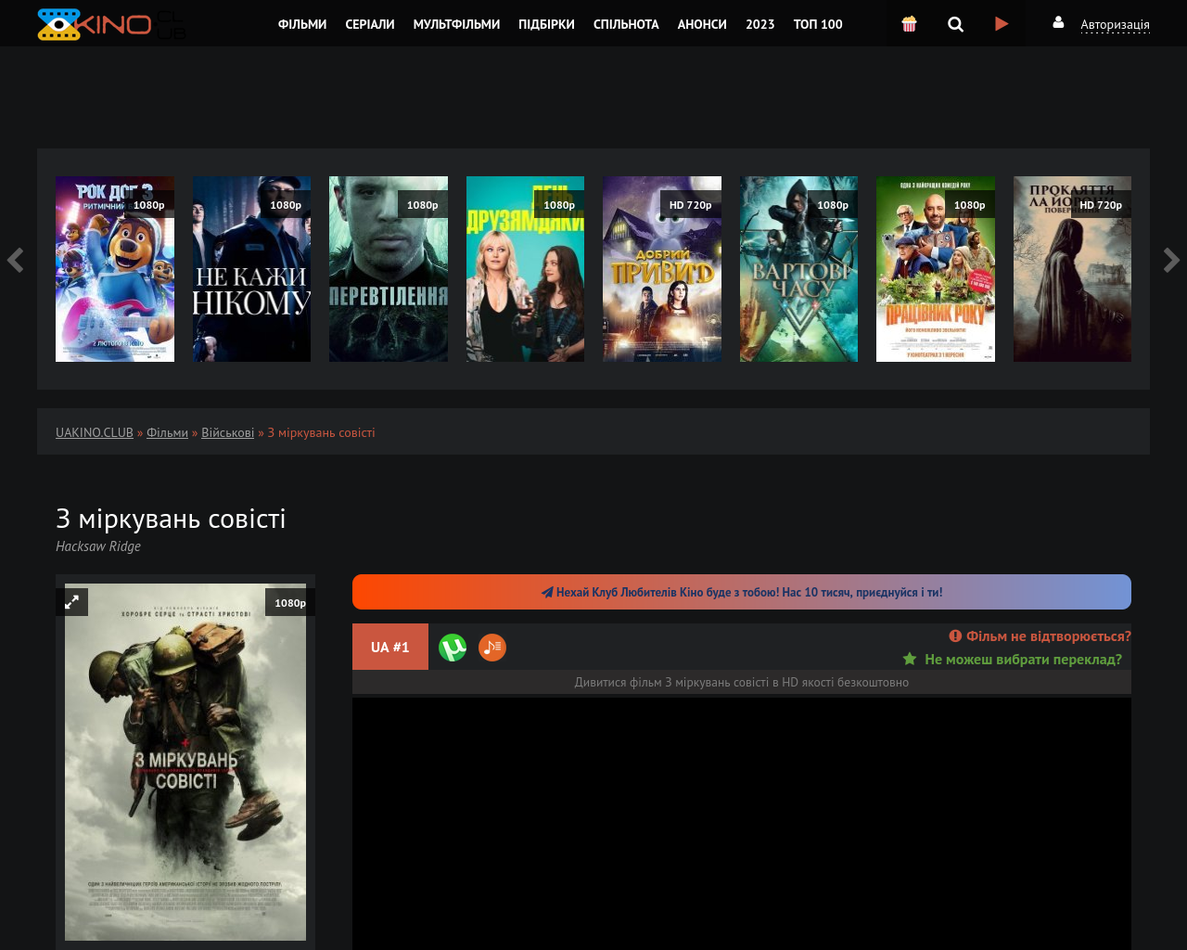
Task: Open the 'Рок Дог 3' movie poster
Action: pos(115,269)
